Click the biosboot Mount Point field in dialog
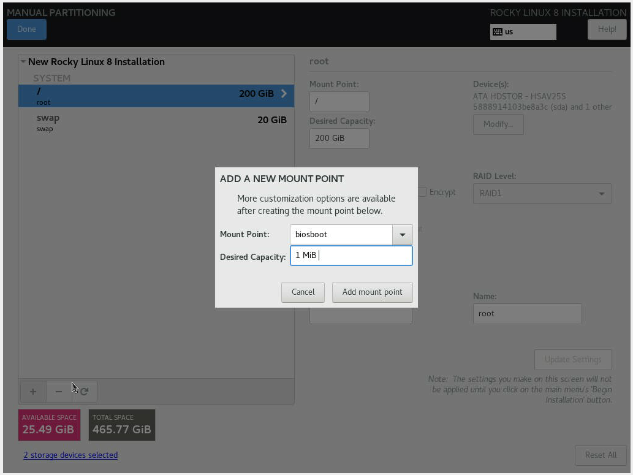This screenshot has height=475, width=633. pos(341,235)
